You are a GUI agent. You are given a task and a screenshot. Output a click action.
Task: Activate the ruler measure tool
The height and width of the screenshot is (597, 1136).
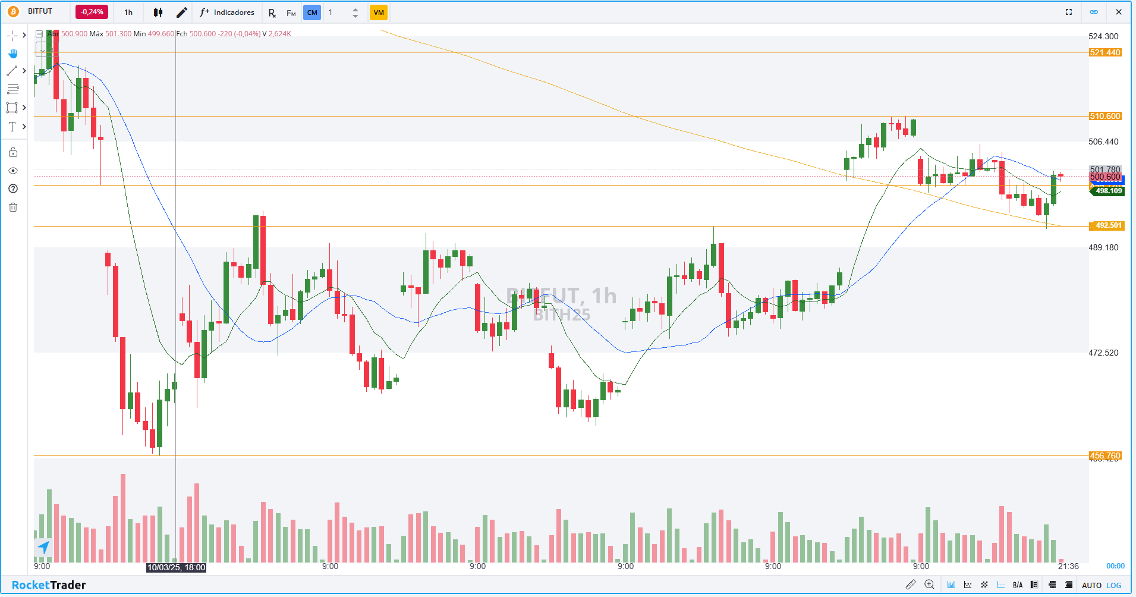(910, 585)
